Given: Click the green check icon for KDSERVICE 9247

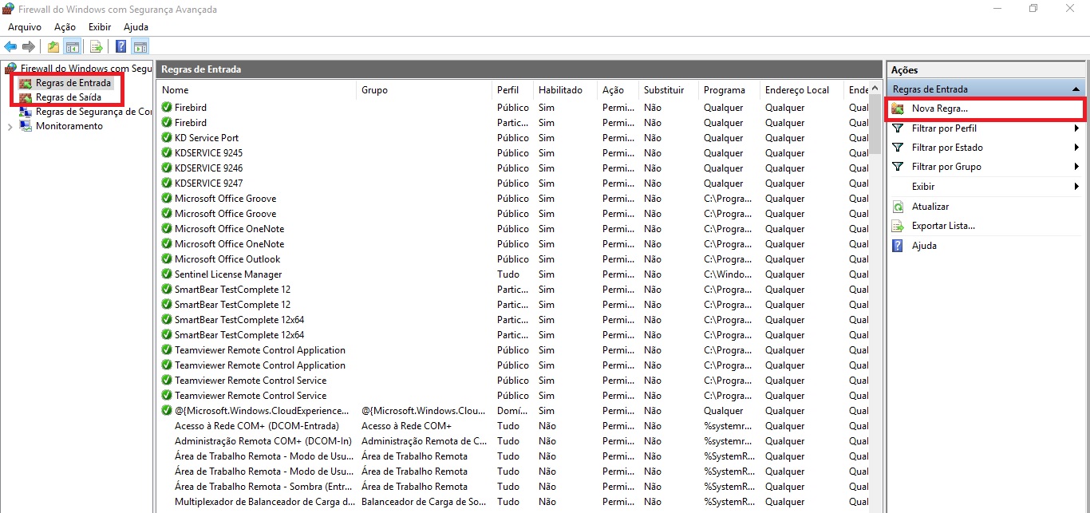Looking at the screenshot, I should pos(167,183).
